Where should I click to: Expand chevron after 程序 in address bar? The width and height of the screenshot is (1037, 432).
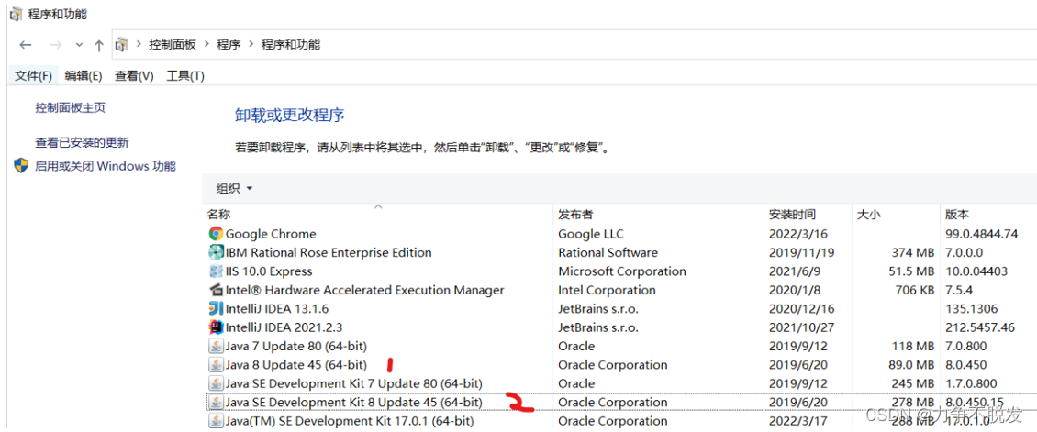pyautogui.click(x=251, y=45)
